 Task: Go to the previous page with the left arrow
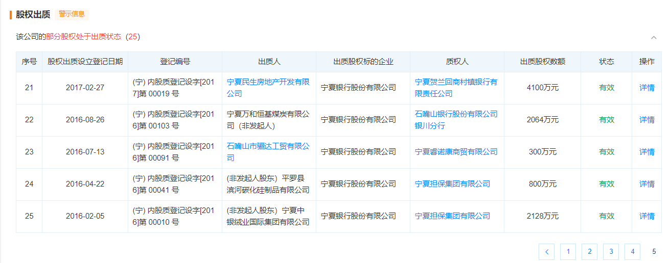click(546, 251)
